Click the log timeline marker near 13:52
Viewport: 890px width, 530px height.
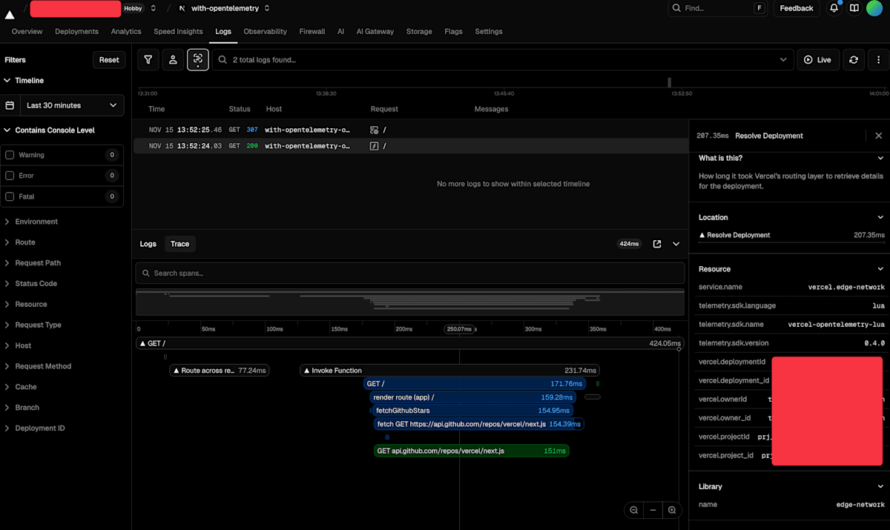(x=670, y=82)
